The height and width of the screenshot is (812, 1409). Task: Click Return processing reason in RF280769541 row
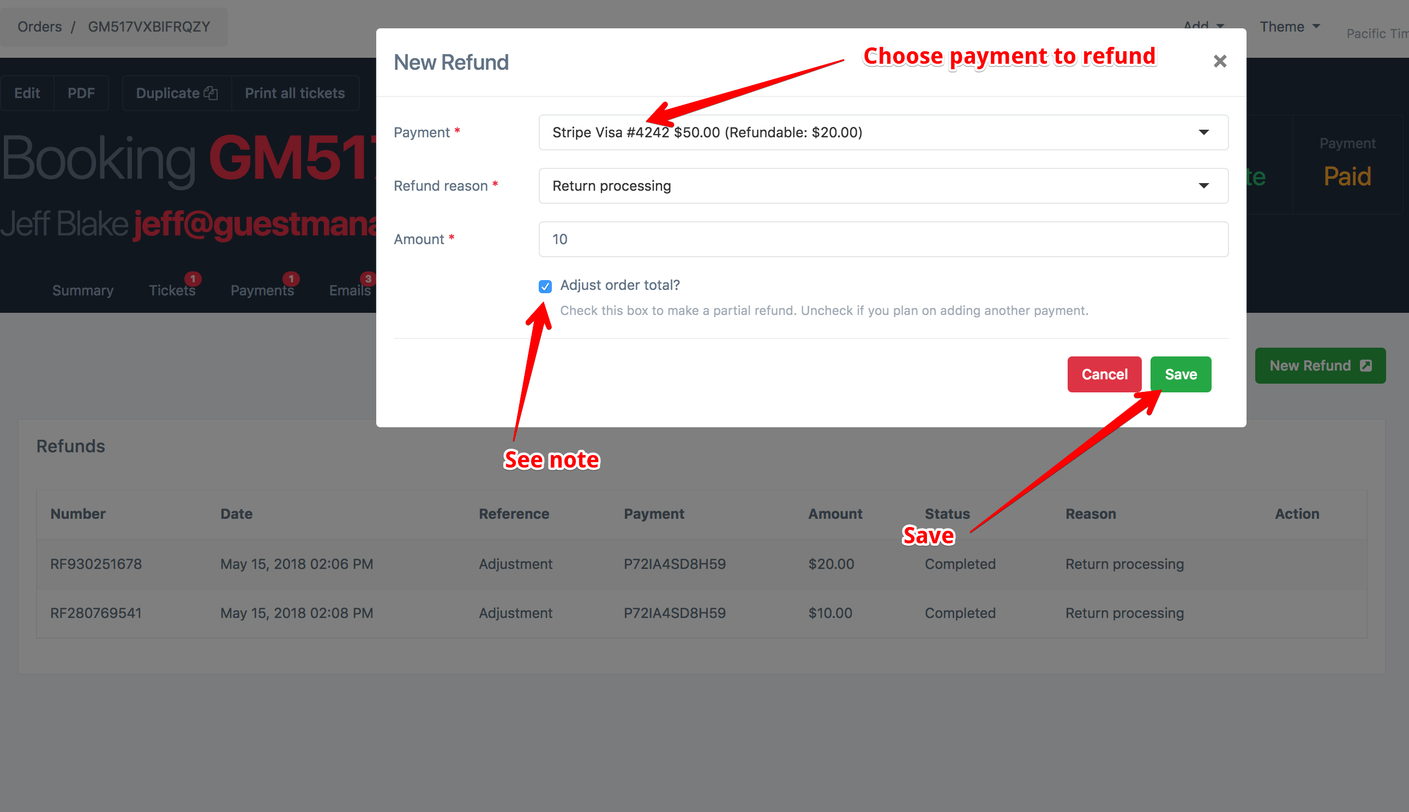(x=1124, y=613)
